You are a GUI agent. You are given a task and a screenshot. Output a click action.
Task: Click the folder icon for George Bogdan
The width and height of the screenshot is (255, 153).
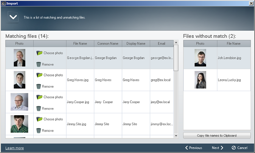pos(39,53)
